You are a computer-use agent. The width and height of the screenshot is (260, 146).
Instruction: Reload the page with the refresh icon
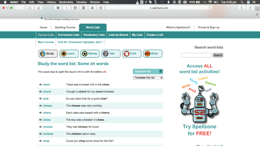pyautogui.click(x=210, y=8)
